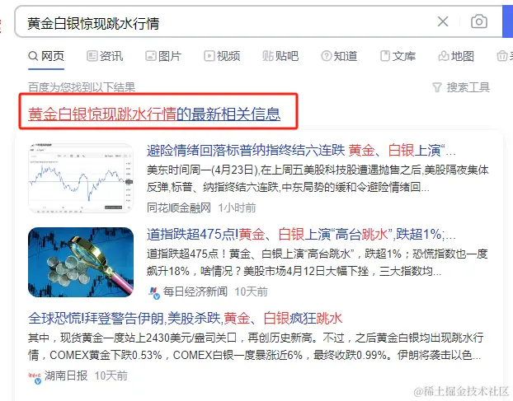
Task: Open the 贴吧 tab
Action: [280, 56]
